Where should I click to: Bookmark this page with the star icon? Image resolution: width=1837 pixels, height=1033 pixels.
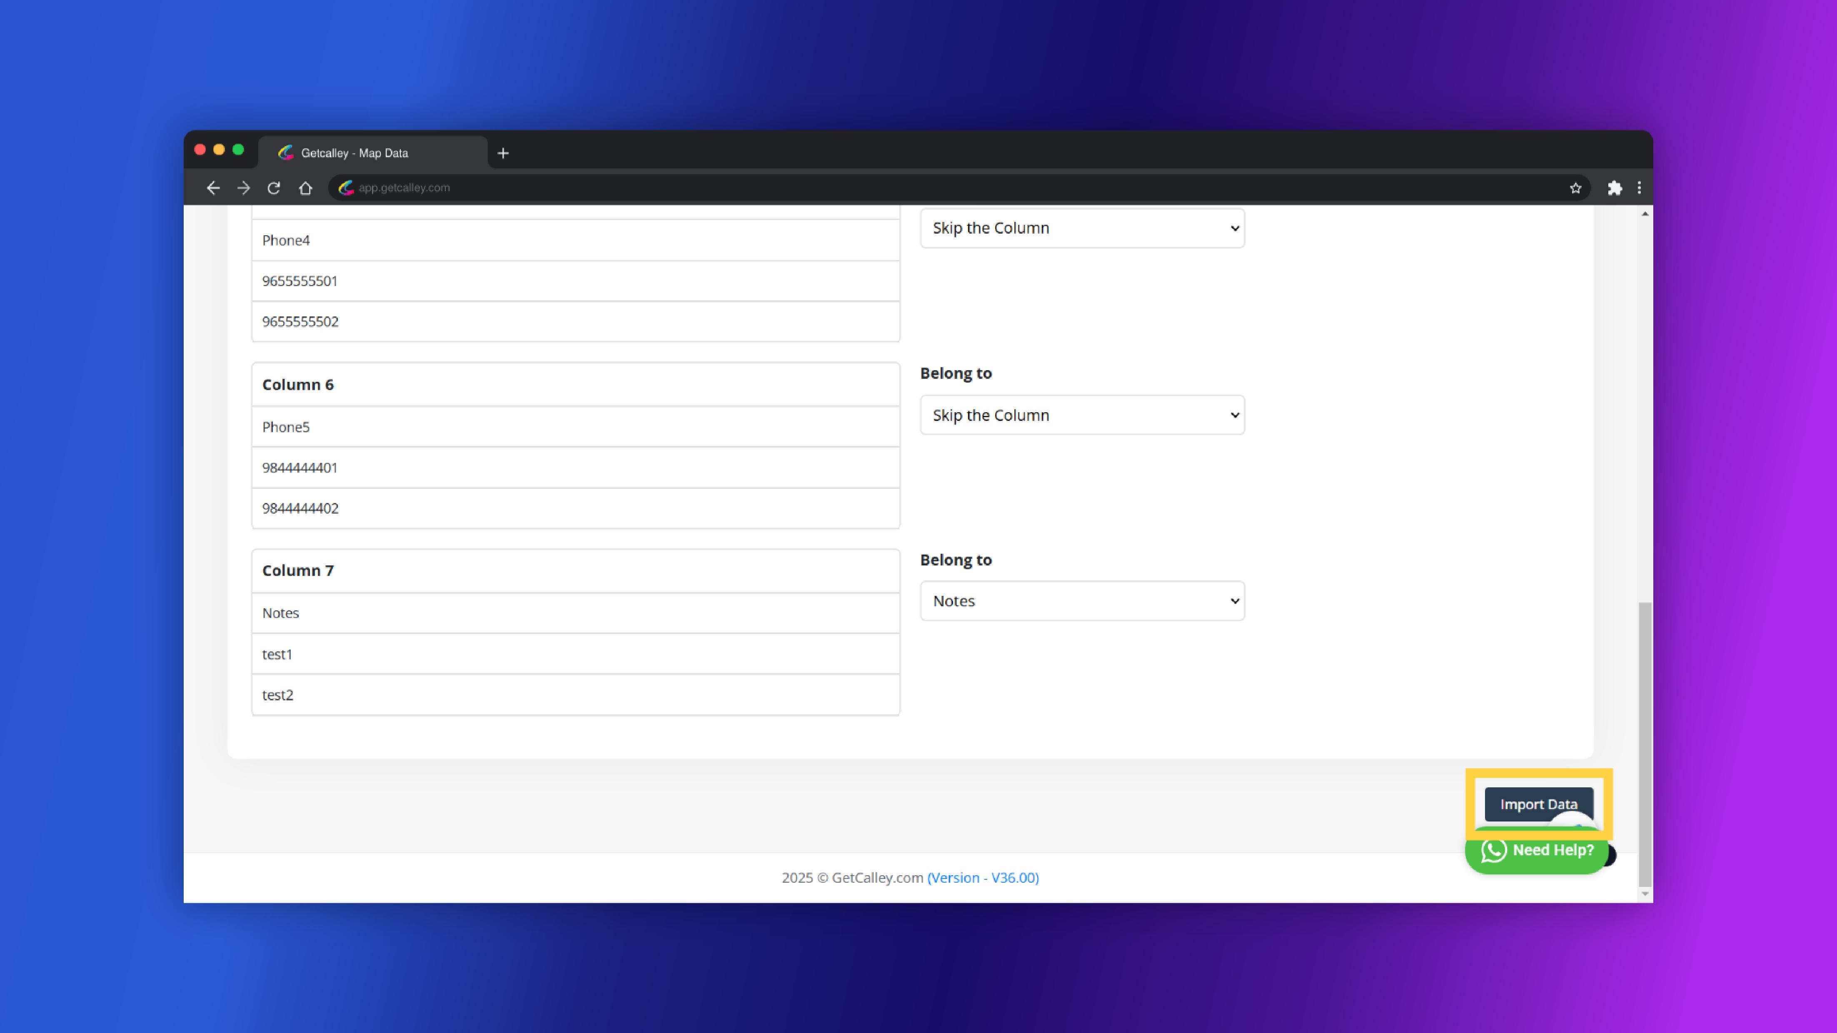[1575, 188]
